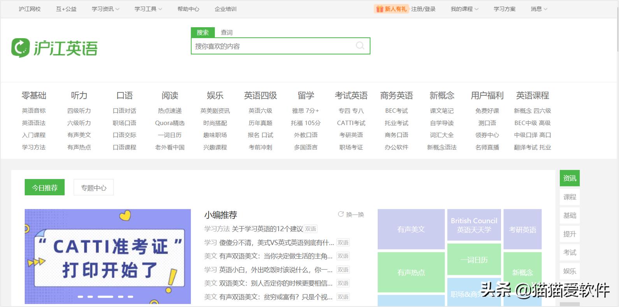Select 基础 in side navigation

[570, 215]
